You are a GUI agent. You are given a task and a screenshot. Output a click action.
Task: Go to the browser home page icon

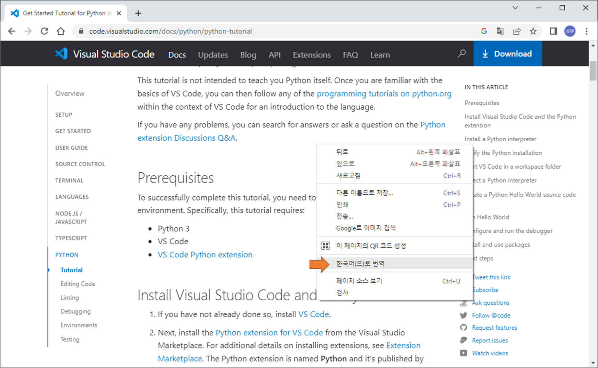[61, 31]
